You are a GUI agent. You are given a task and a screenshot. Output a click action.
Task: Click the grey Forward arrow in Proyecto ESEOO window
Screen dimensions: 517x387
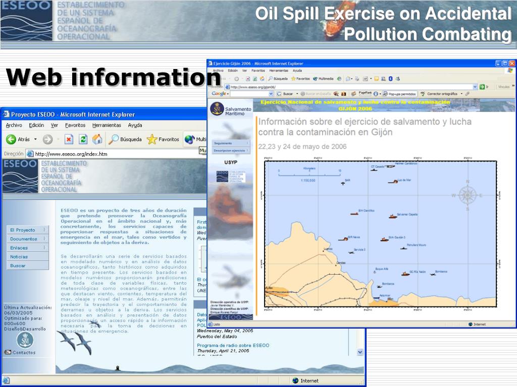coord(48,140)
